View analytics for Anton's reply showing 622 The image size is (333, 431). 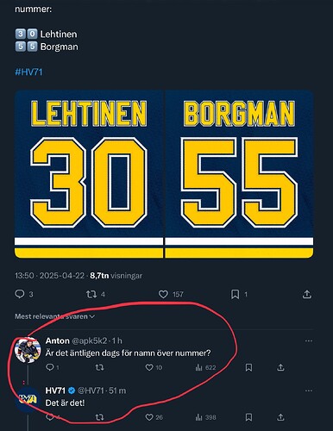point(205,367)
